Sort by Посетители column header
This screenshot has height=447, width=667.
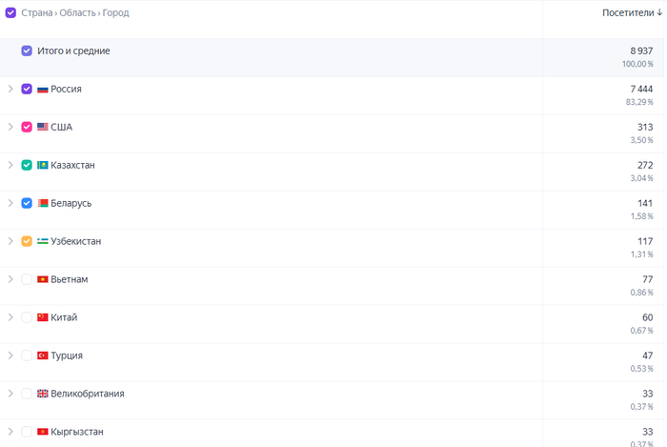tap(632, 12)
